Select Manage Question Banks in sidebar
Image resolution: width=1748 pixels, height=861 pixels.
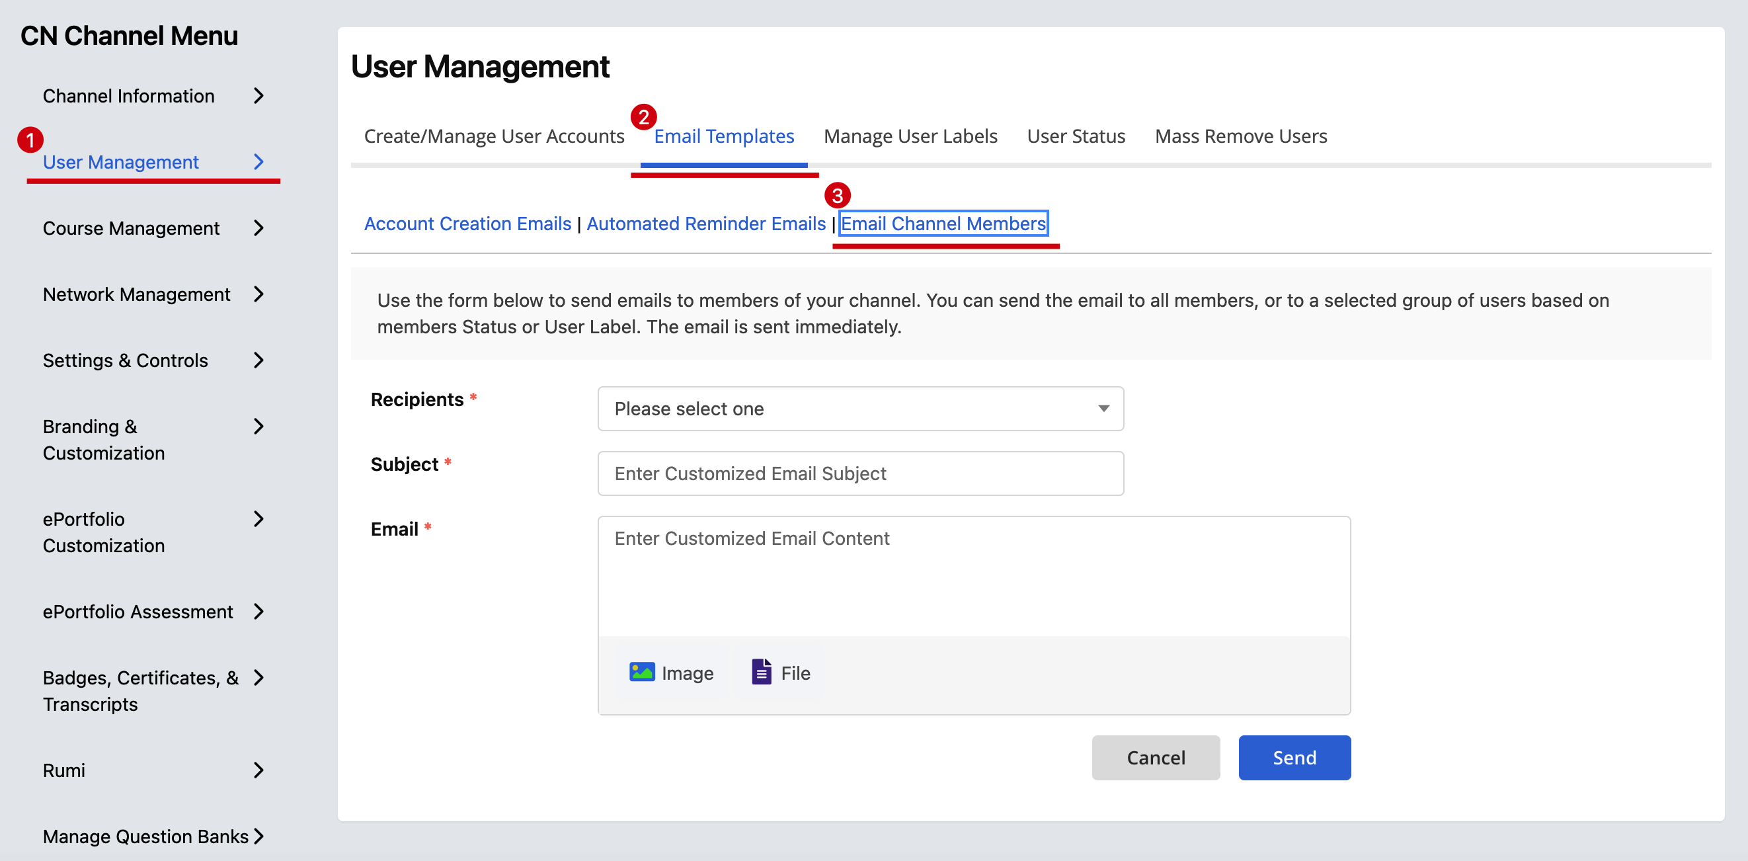coord(146,837)
